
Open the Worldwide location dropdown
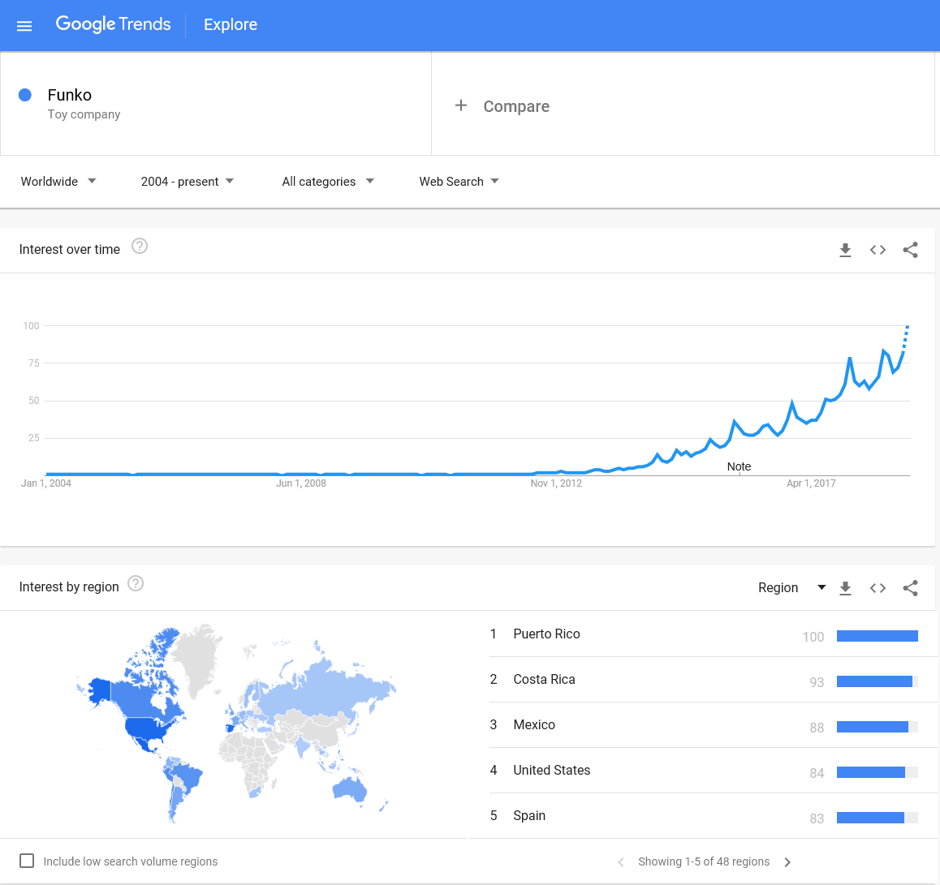[x=58, y=181]
